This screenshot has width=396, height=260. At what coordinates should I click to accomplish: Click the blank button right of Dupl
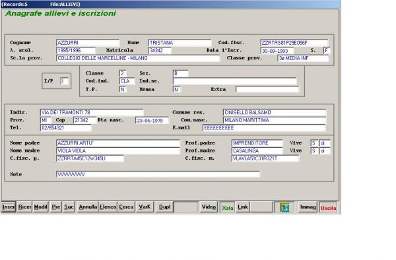pos(186,207)
